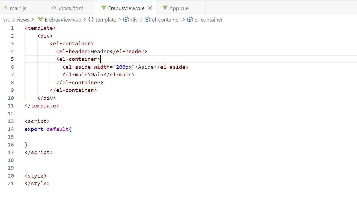
Task: Click the first el-container breadcrumb
Action: click(166, 20)
